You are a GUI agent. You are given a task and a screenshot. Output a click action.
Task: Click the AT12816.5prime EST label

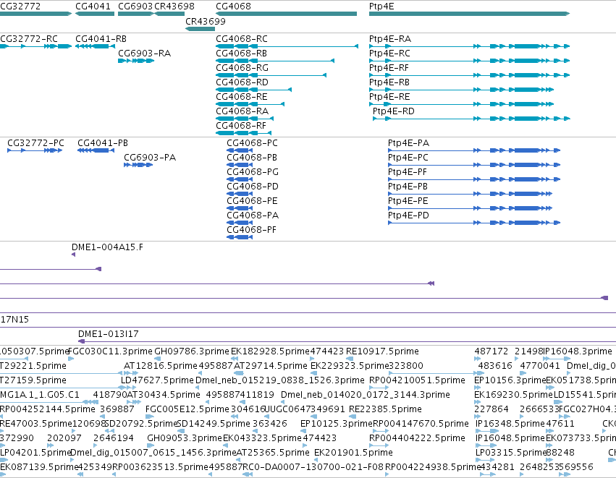(x=160, y=366)
